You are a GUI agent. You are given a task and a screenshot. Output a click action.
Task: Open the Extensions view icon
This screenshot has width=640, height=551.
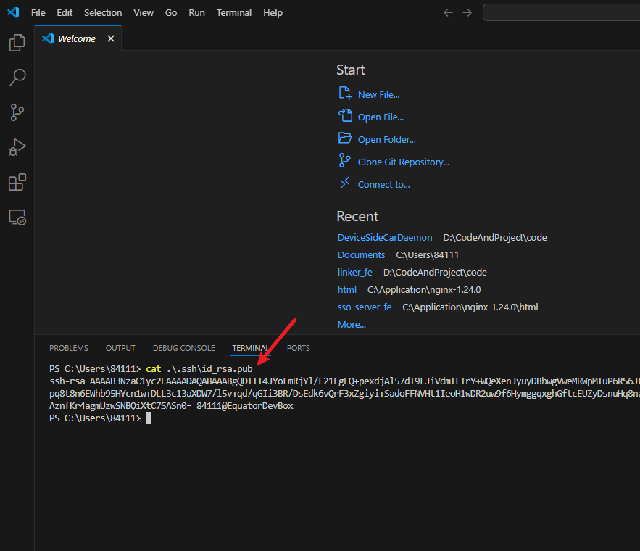(x=17, y=182)
